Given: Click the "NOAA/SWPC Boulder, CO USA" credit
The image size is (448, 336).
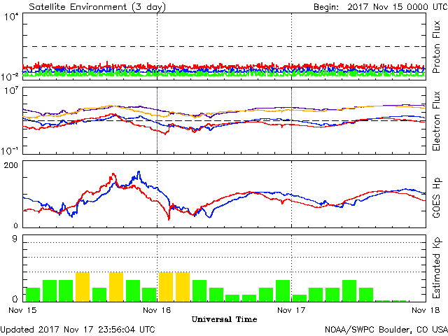Looking at the screenshot, I should pos(386,330).
